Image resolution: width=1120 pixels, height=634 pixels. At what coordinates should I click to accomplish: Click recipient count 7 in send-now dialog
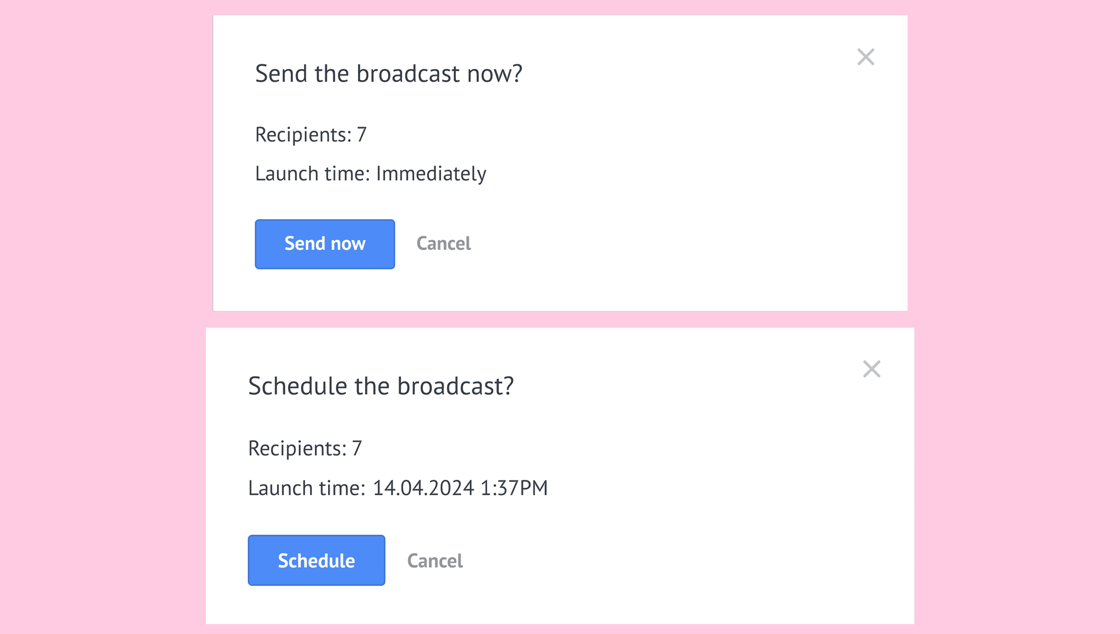tap(362, 135)
